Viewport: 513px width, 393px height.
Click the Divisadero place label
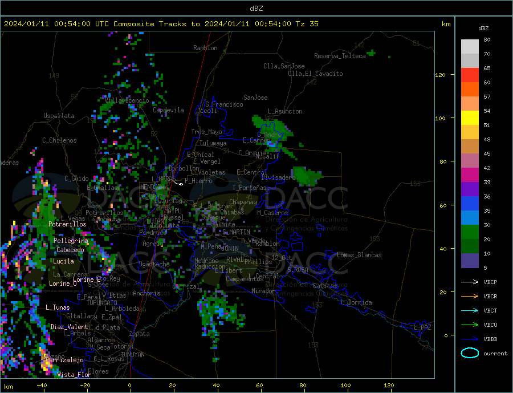(x=278, y=177)
